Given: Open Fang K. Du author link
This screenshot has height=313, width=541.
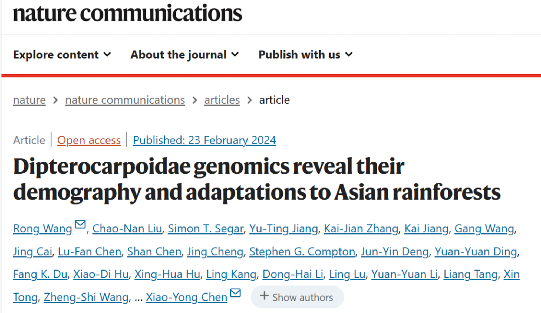Looking at the screenshot, I should (x=40, y=275).
